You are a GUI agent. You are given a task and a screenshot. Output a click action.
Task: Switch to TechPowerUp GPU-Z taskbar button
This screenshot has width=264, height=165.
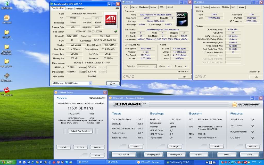pos(179,162)
